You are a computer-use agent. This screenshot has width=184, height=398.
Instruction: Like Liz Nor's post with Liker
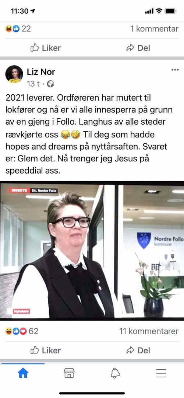(46, 350)
